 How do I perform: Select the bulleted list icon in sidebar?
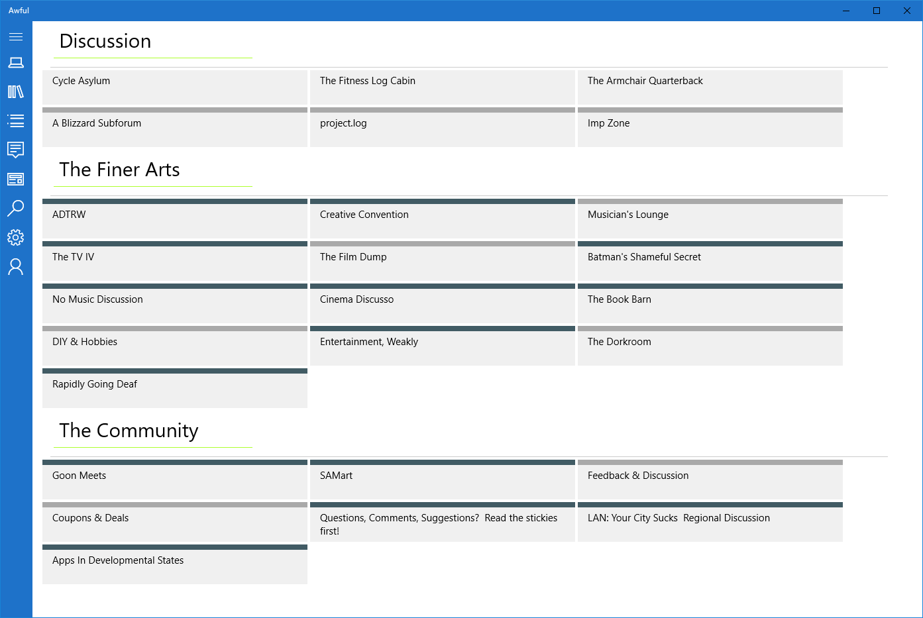click(x=16, y=121)
